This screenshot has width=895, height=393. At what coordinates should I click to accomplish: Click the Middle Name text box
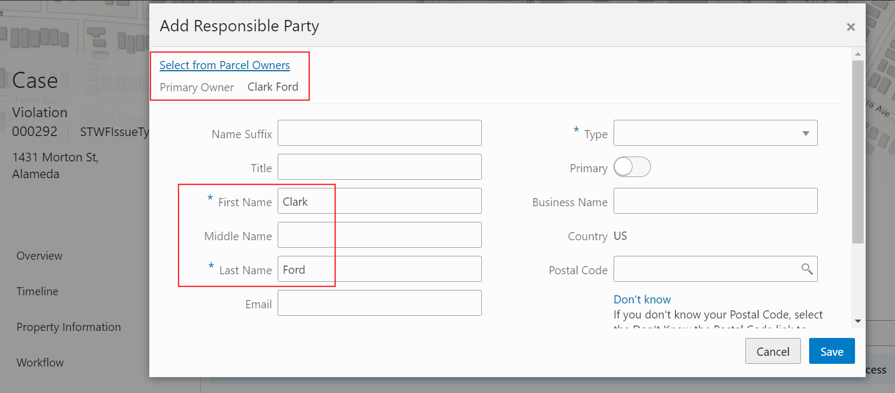tap(379, 235)
